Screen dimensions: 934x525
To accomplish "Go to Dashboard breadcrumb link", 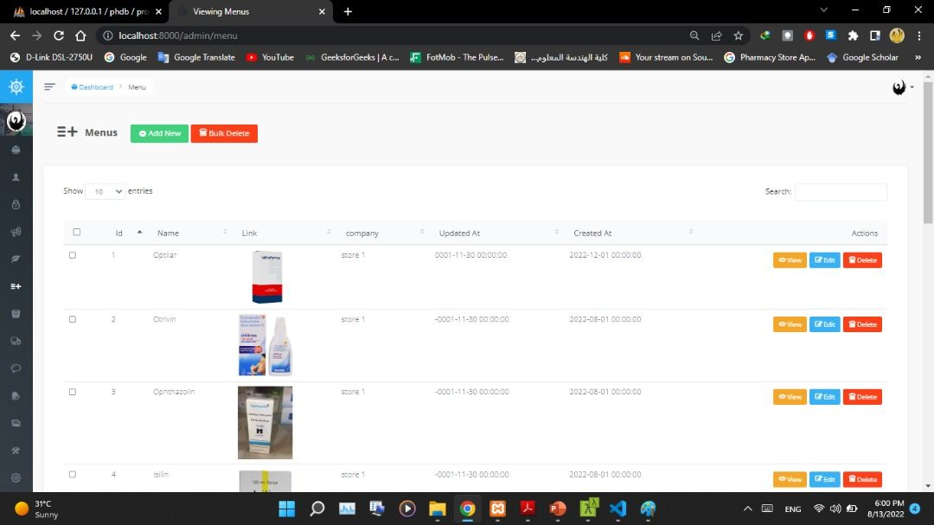I will pyautogui.click(x=93, y=87).
